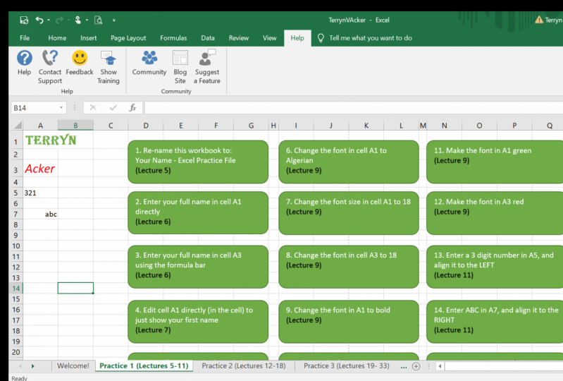The width and height of the screenshot is (563, 381).
Task: Select column C header
Action: [x=111, y=126]
